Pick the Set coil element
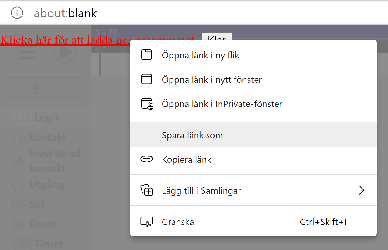 (36, 204)
